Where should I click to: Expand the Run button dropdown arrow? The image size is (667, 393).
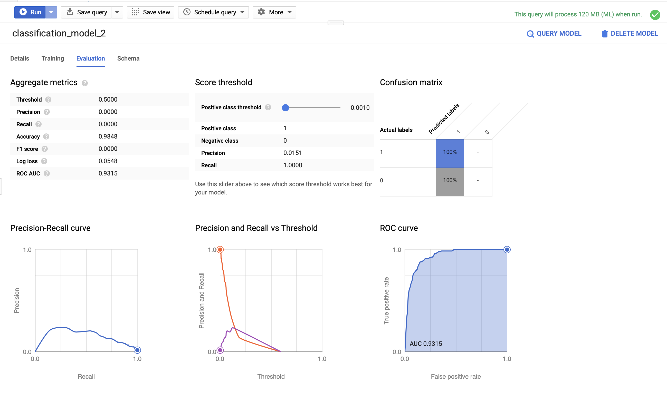pyautogui.click(x=51, y=12)
